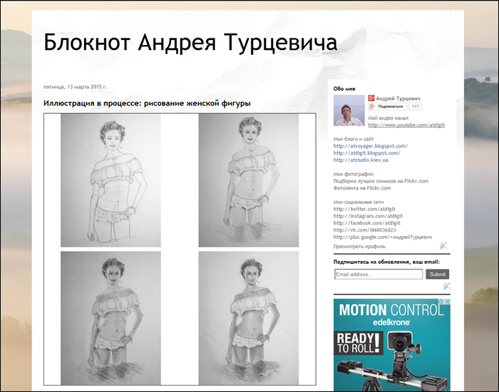Open the facebook.com/atdigit link
The image size is (499, 392).
pos(367,223)
